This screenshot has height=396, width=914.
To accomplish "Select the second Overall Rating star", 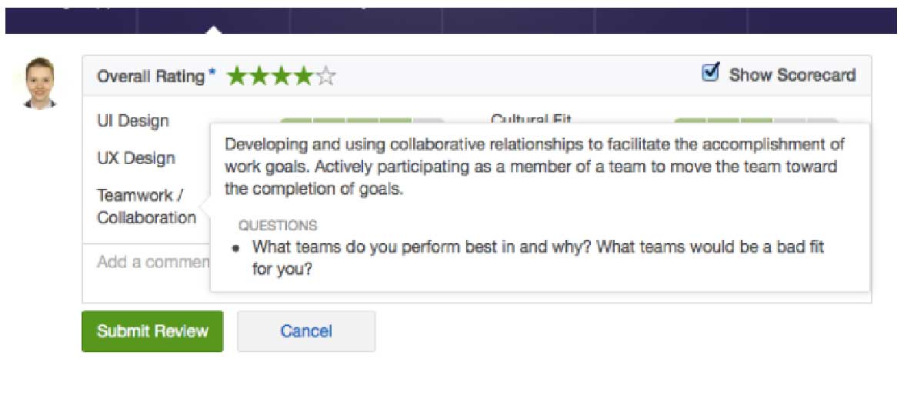I will [x=260, y=76].
